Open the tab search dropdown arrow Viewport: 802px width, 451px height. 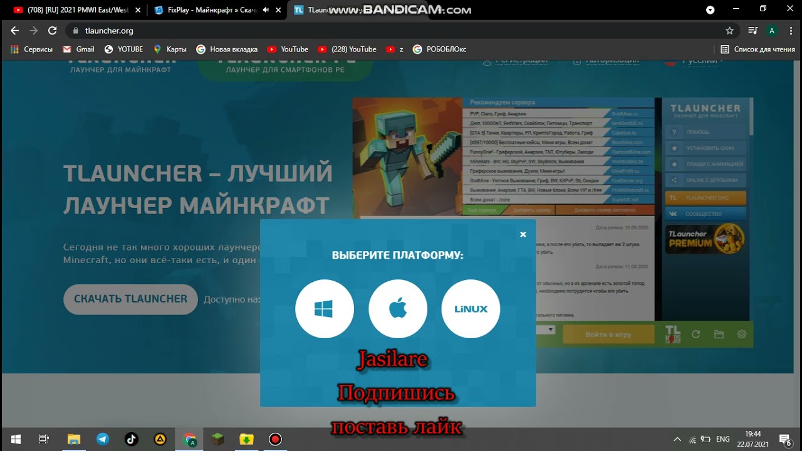click(710, 10)
